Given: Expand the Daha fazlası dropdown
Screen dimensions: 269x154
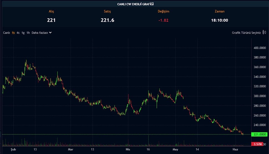Looking at the screenshot, I should [40, 33].
